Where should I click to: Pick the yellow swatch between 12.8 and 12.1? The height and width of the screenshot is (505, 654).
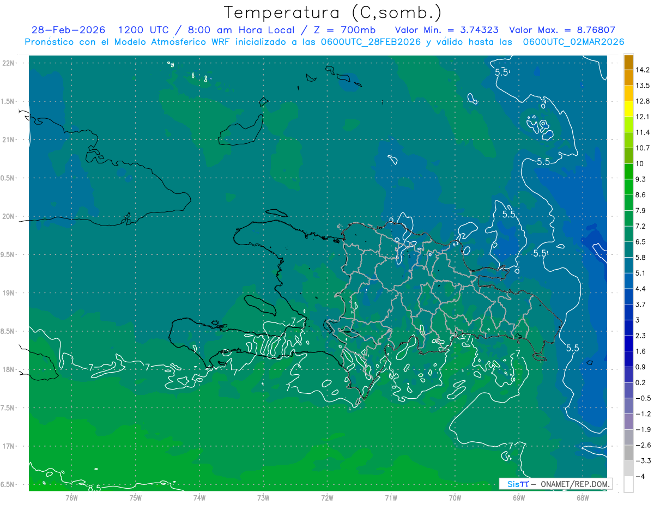(x=628, y=109)
